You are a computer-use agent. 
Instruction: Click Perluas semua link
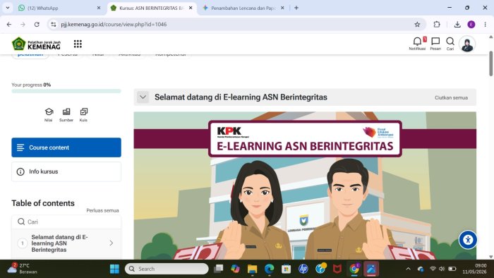103,210
